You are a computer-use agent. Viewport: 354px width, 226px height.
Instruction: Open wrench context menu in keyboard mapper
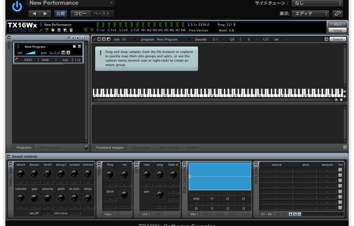[95, 39]
